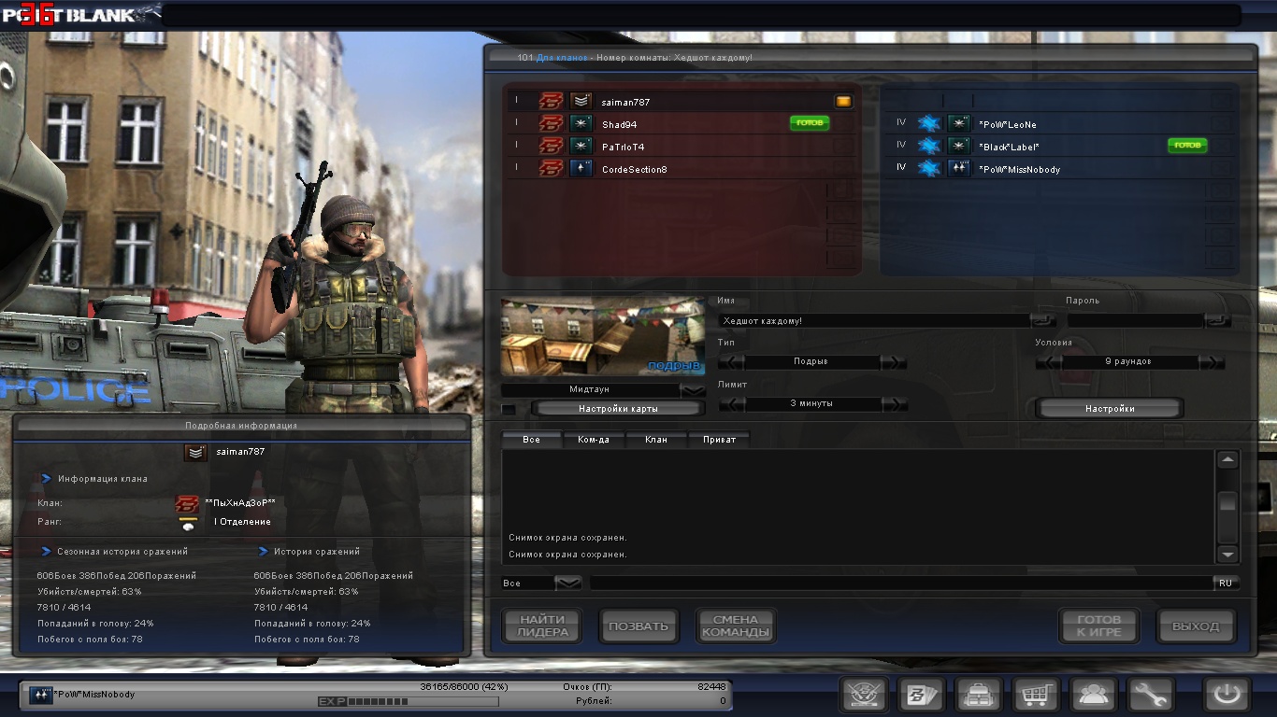Select player *Black*Label* in blue team
The image size is (1277, 717).
coord(1060,147)
